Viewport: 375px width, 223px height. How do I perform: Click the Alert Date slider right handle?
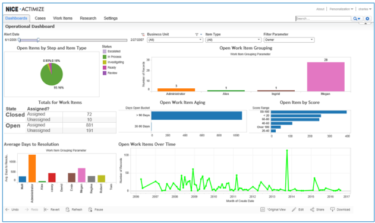(x=38, y=40)
